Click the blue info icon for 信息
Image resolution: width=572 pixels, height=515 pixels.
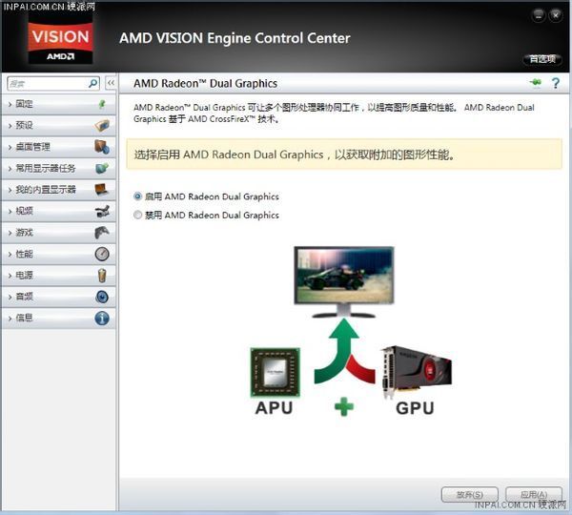pos(102,318)
